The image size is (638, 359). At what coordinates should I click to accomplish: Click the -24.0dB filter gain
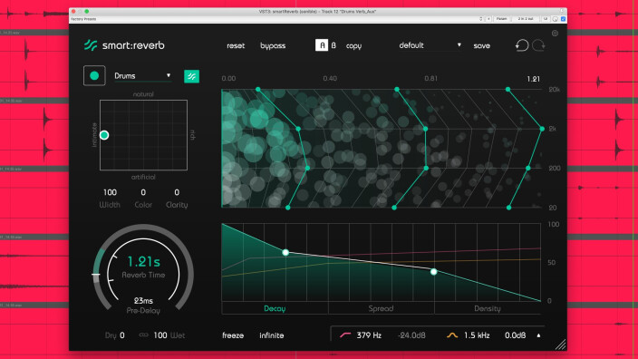[x=411, y=335]
